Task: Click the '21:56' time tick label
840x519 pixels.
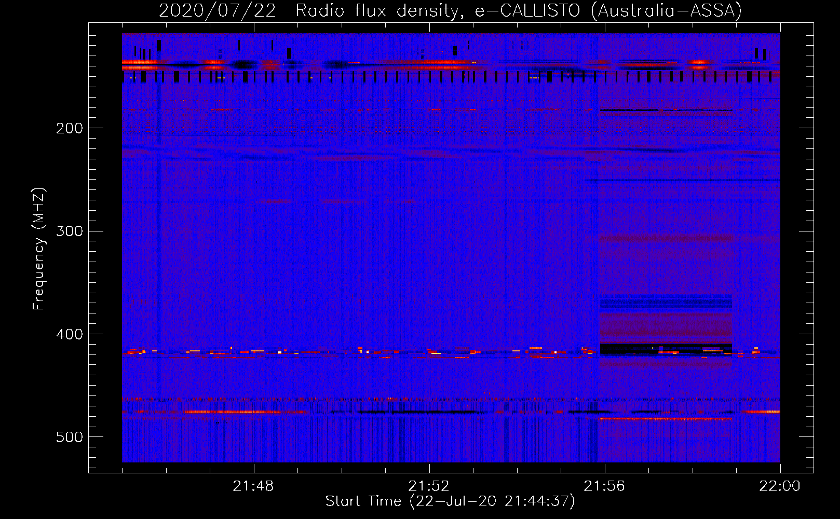Action: coord(604,486)
